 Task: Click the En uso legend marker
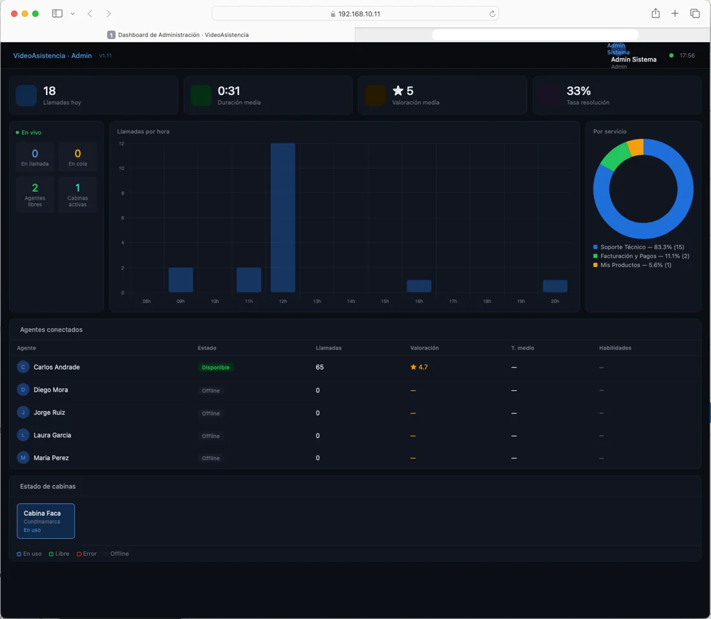[19, 554]
